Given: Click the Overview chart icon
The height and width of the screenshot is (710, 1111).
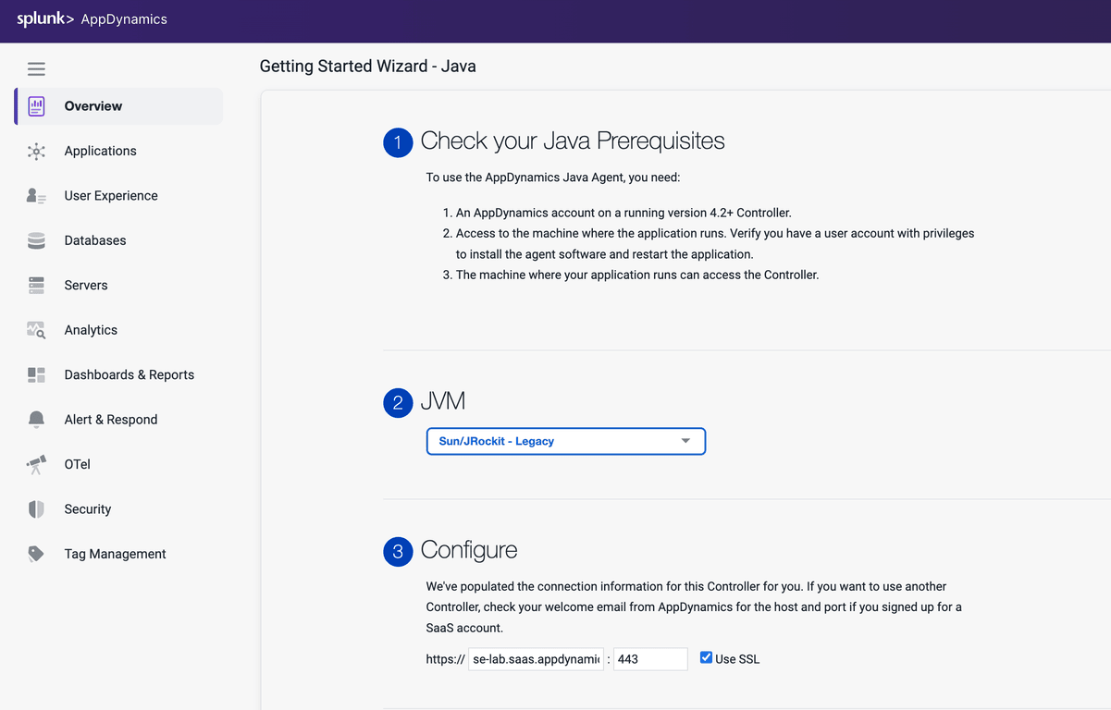Looking at the screenshot, I should [x=36, y=106].
